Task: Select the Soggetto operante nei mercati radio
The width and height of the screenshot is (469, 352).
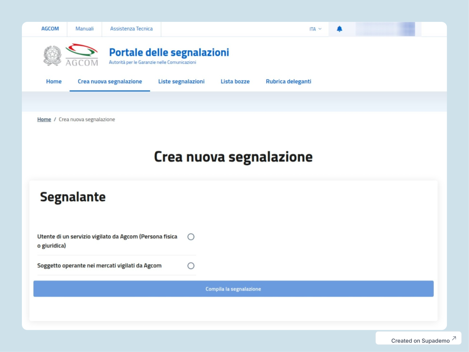Action: click(191, 266)
